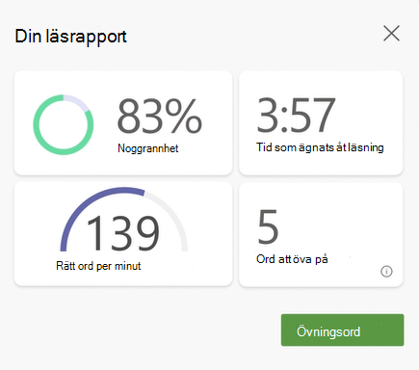Click the green accuracy donut chart
The height and width of the screenshot is (370, 419).
coord(64,124)
